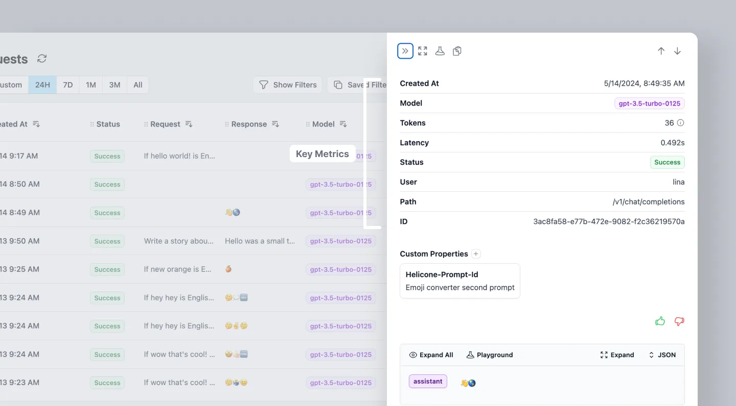This screenshot has height=406, width=736.
Task: Open the 9:17 AM request row 'If hello world! is En...'
Action: click(179, 156)
